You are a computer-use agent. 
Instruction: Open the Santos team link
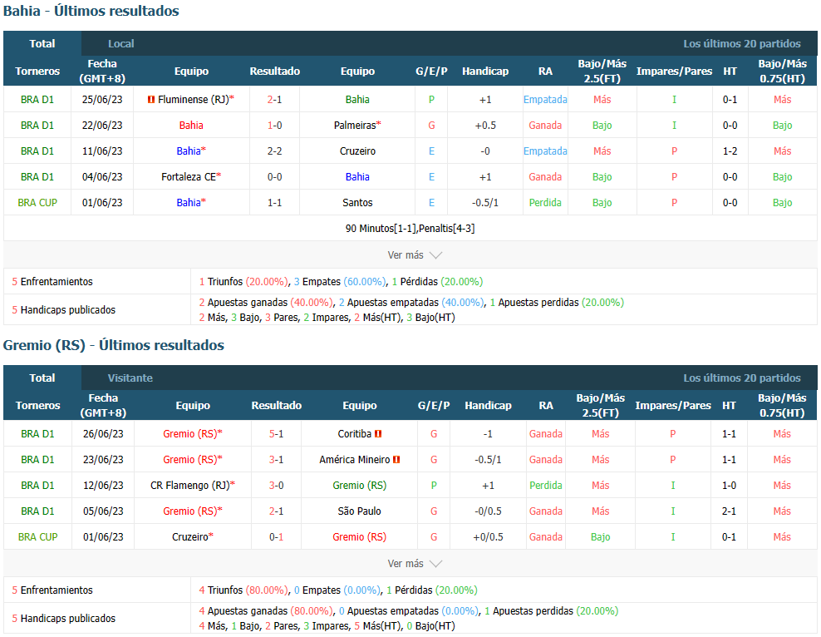pos(357,203)
